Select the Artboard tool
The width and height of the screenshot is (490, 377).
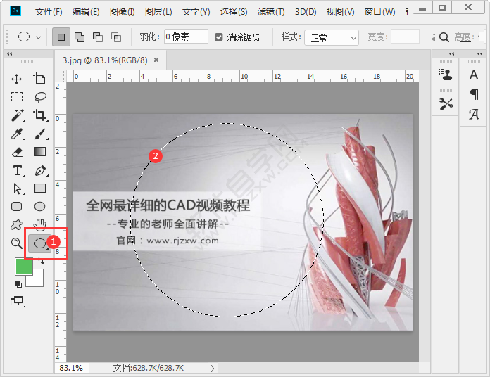[x=39, y=79]
